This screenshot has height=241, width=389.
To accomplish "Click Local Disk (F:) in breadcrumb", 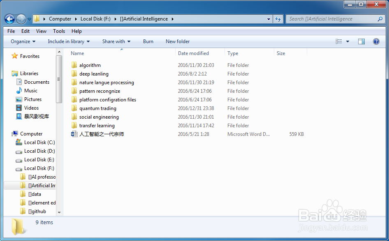I will [x=95, y=19].
